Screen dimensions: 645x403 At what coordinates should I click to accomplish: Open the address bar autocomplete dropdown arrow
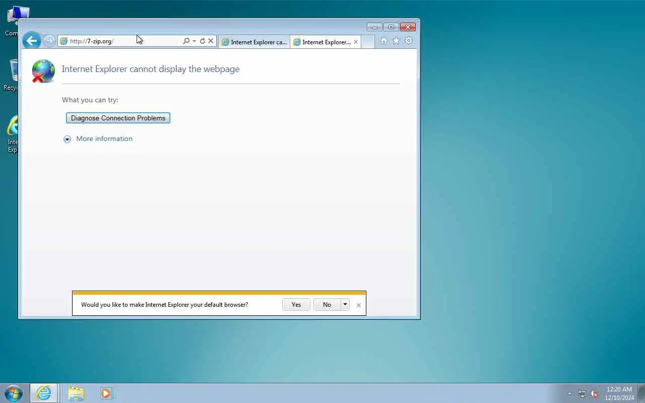coord(194,41)
